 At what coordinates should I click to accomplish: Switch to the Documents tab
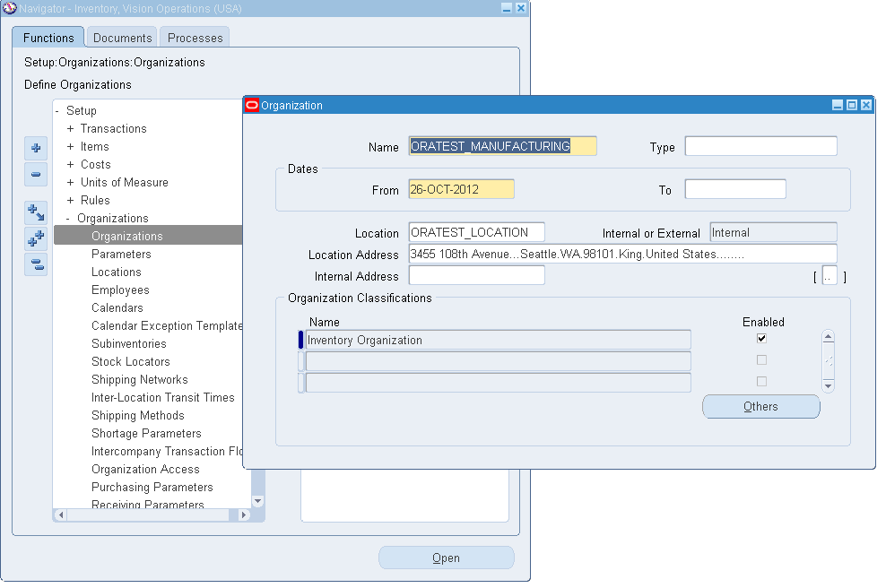click(x=121, y=38)
